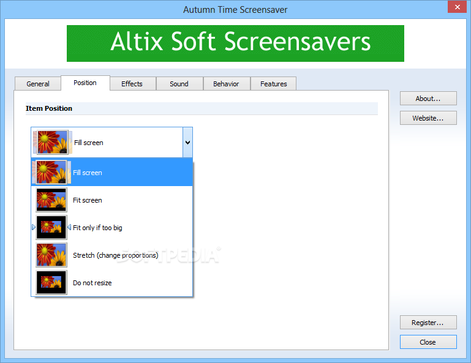Open the About dialog
The width and height of the screenshot is (471, 363).
428,99
